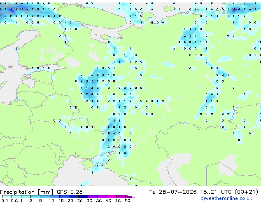Click the "12" precipitation value on the map
This screenshot has height=202, width=261.
tap(22, 9)
